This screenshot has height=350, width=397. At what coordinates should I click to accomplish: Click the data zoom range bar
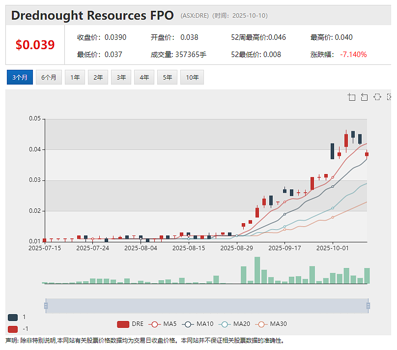click(207, 306)
